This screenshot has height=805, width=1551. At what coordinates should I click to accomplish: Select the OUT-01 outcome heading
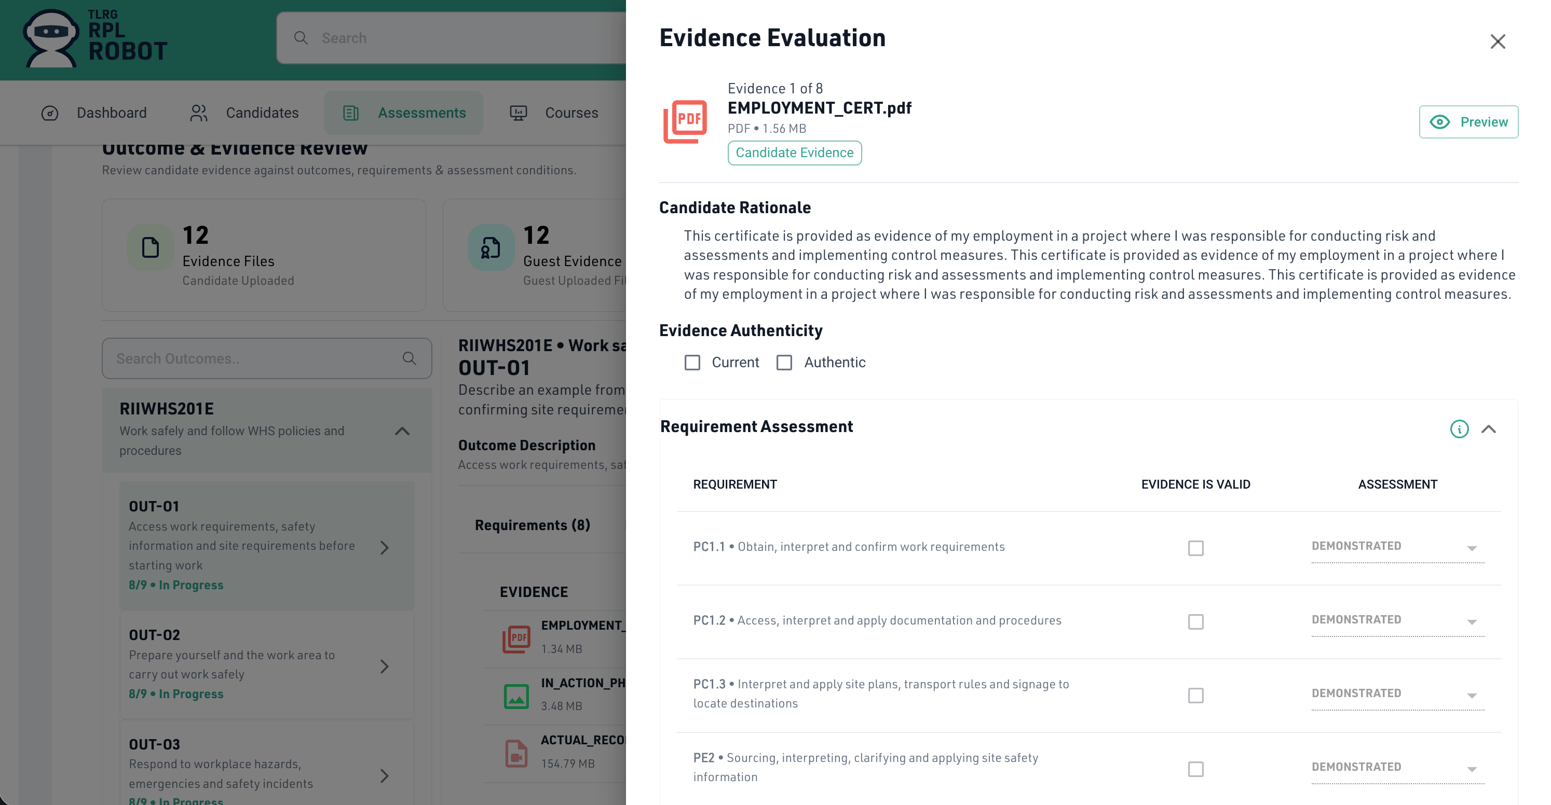click(154, 507)
